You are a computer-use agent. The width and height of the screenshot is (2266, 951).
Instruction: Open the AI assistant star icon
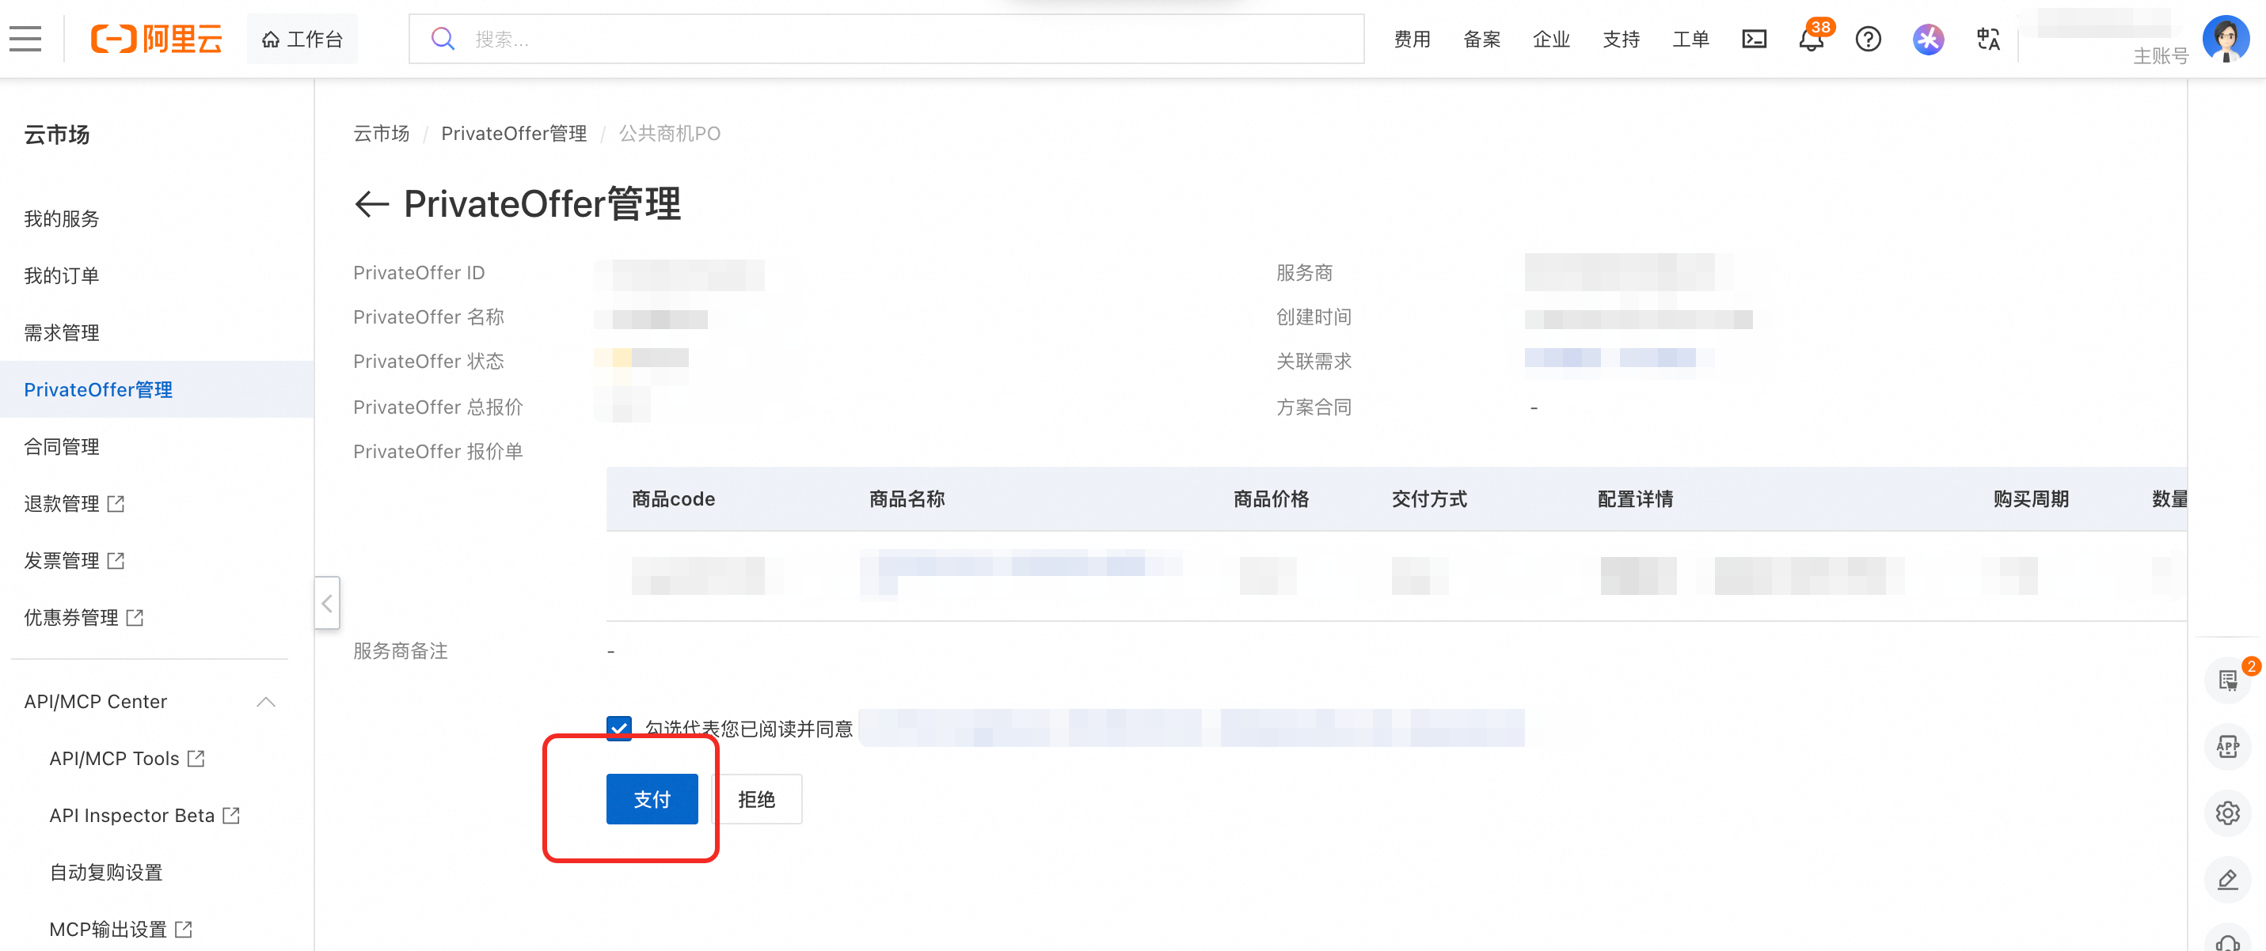[x=1927, y=39]
